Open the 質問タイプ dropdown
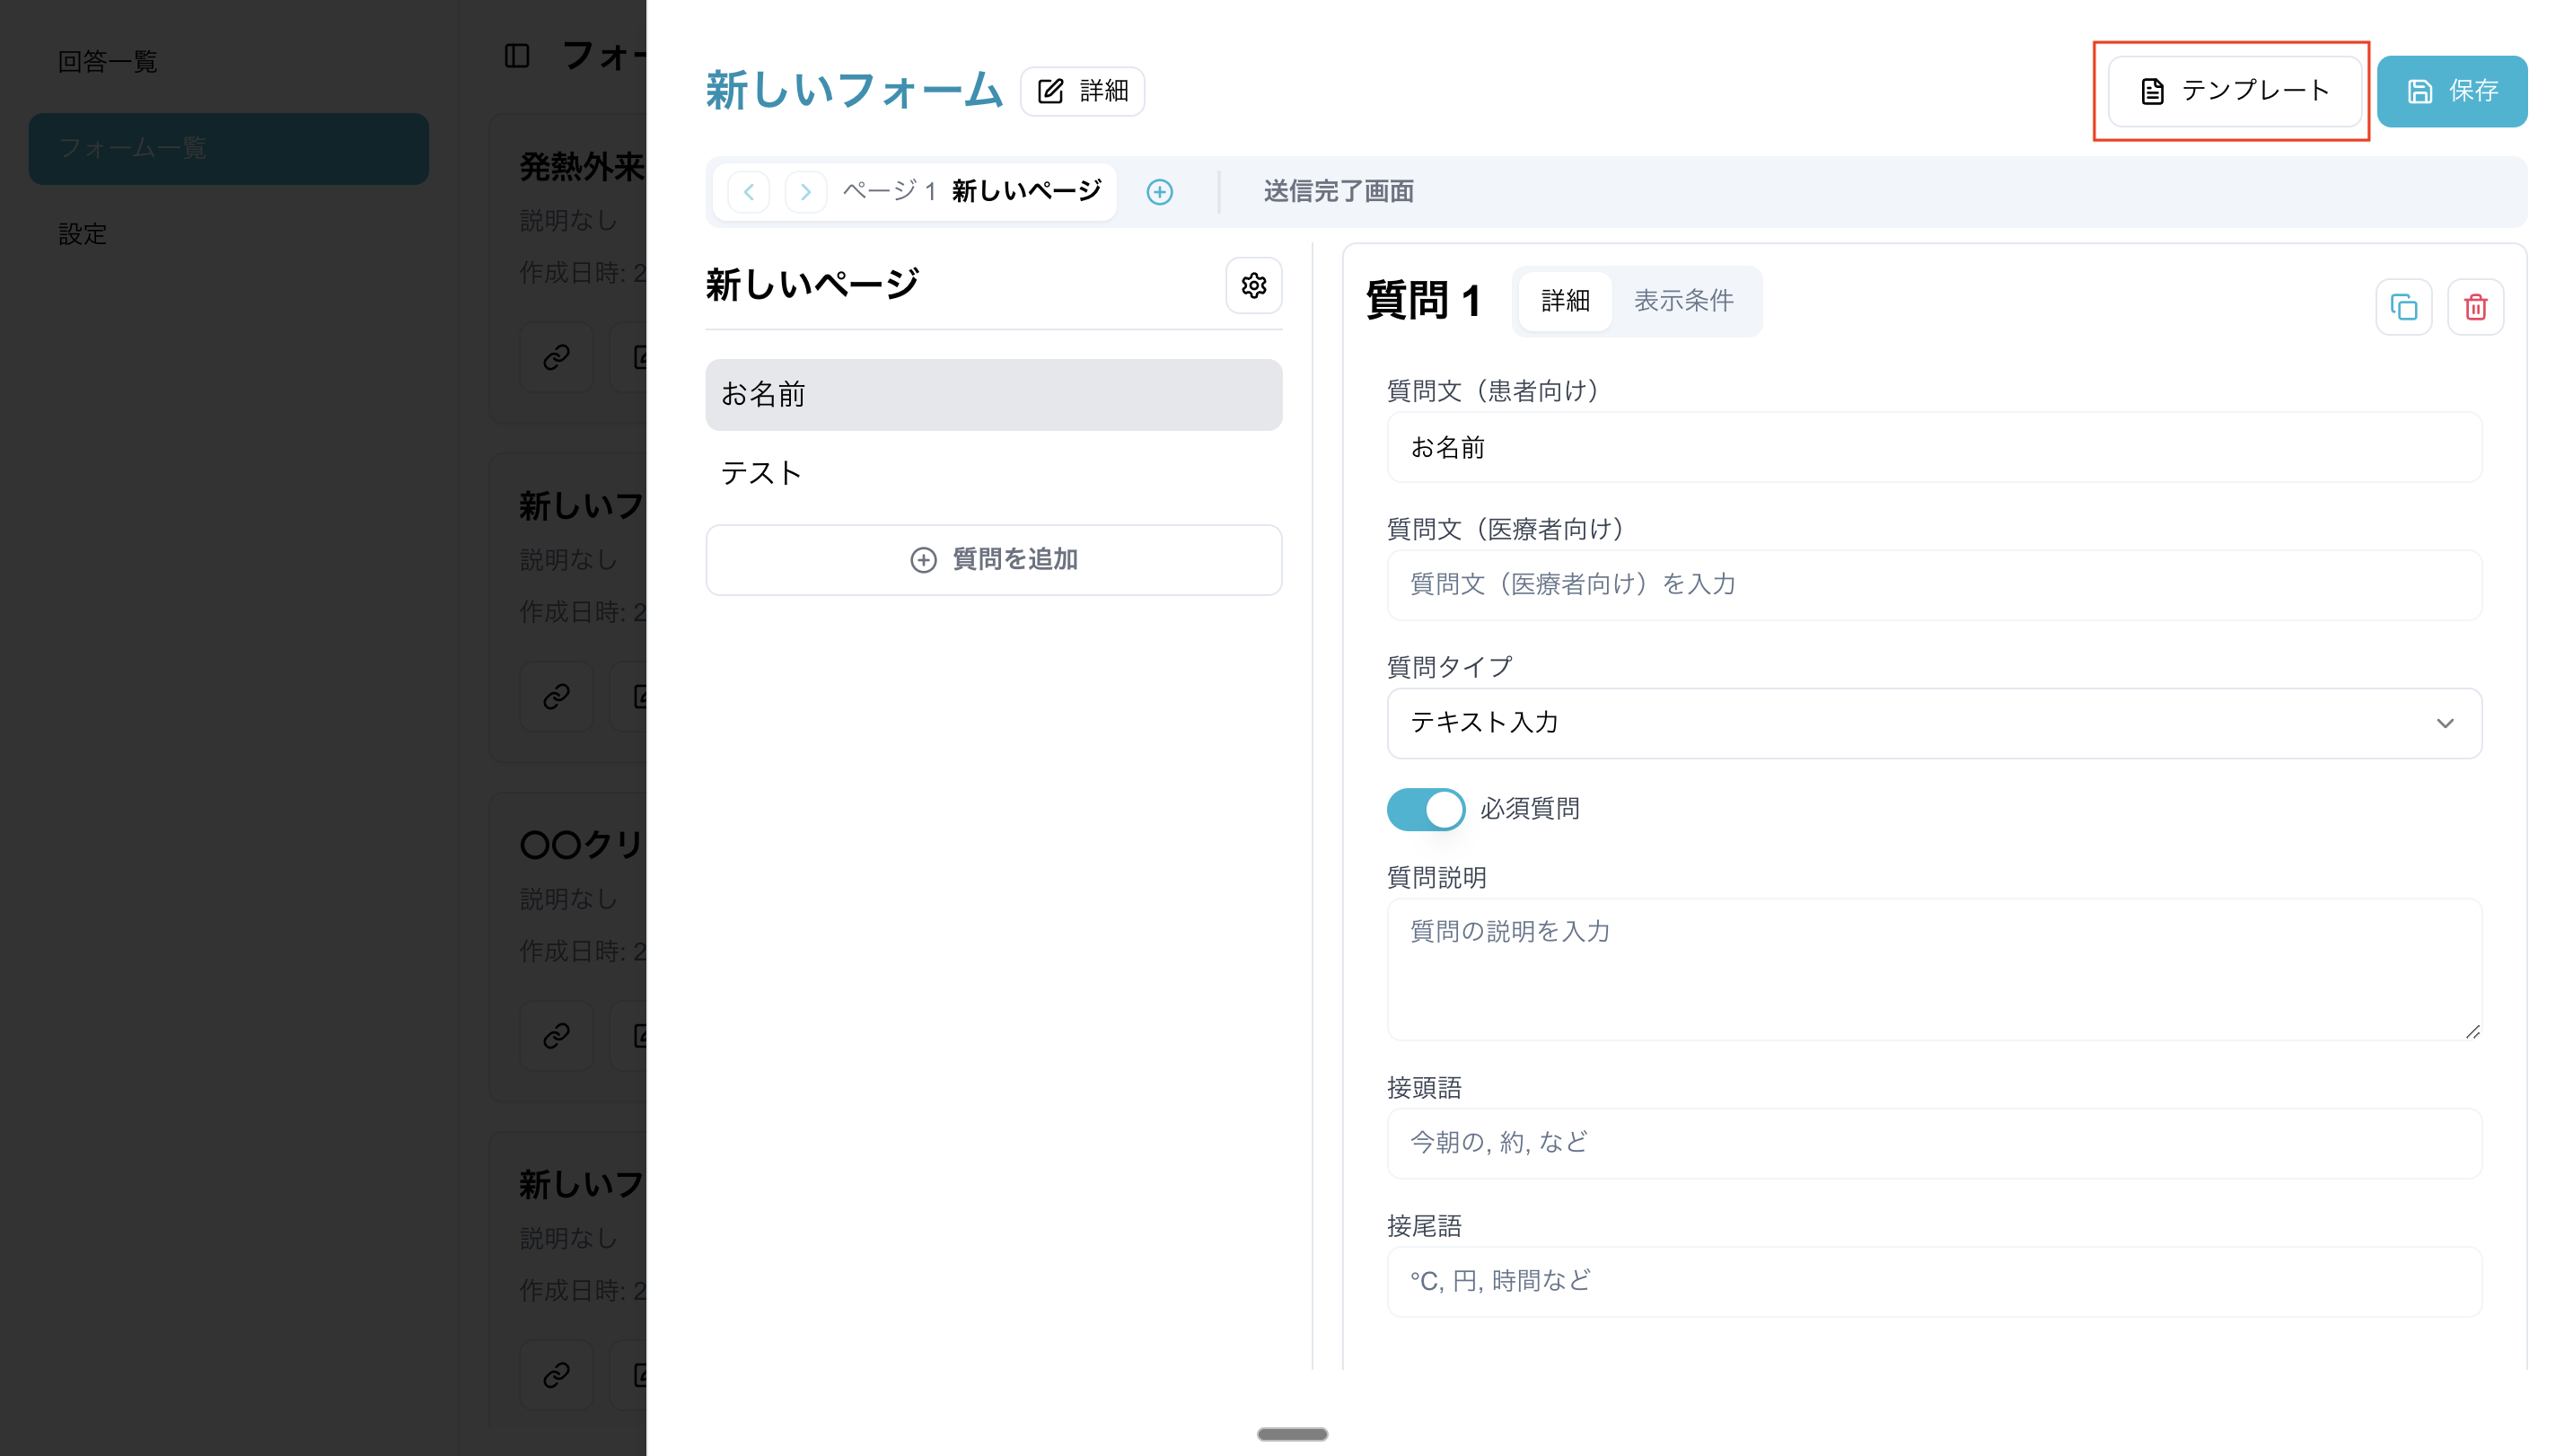 [x=1933, y=723]
